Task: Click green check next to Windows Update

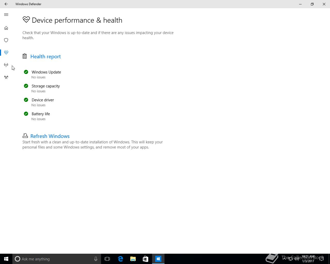Action: [26, 72]
